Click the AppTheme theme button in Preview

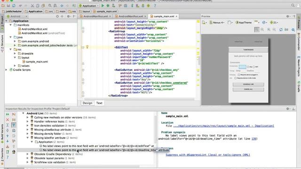tap(244, 23)
